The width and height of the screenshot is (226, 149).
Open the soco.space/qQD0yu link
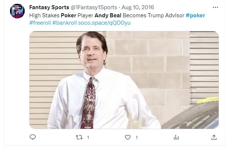point(104,23)
